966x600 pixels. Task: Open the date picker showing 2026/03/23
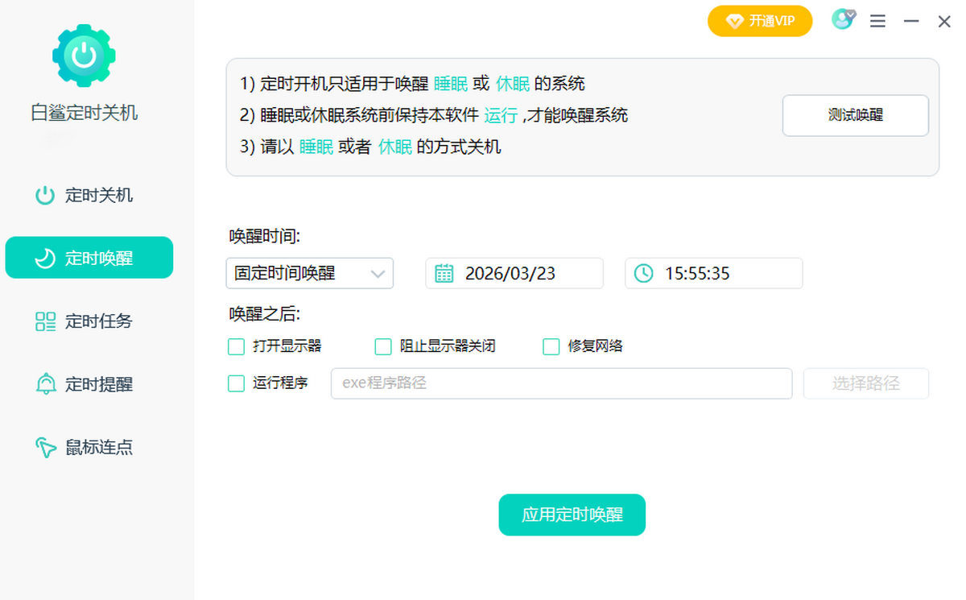click(x=514, y=273)
